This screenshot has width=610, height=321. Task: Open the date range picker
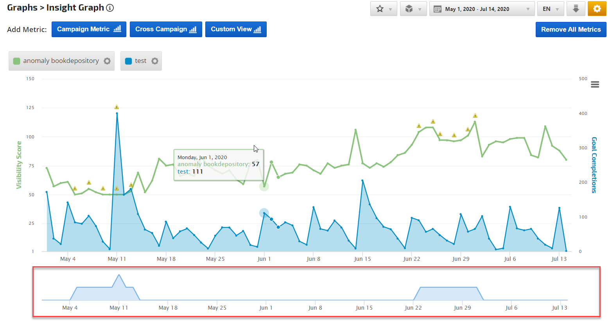(482, 9)
